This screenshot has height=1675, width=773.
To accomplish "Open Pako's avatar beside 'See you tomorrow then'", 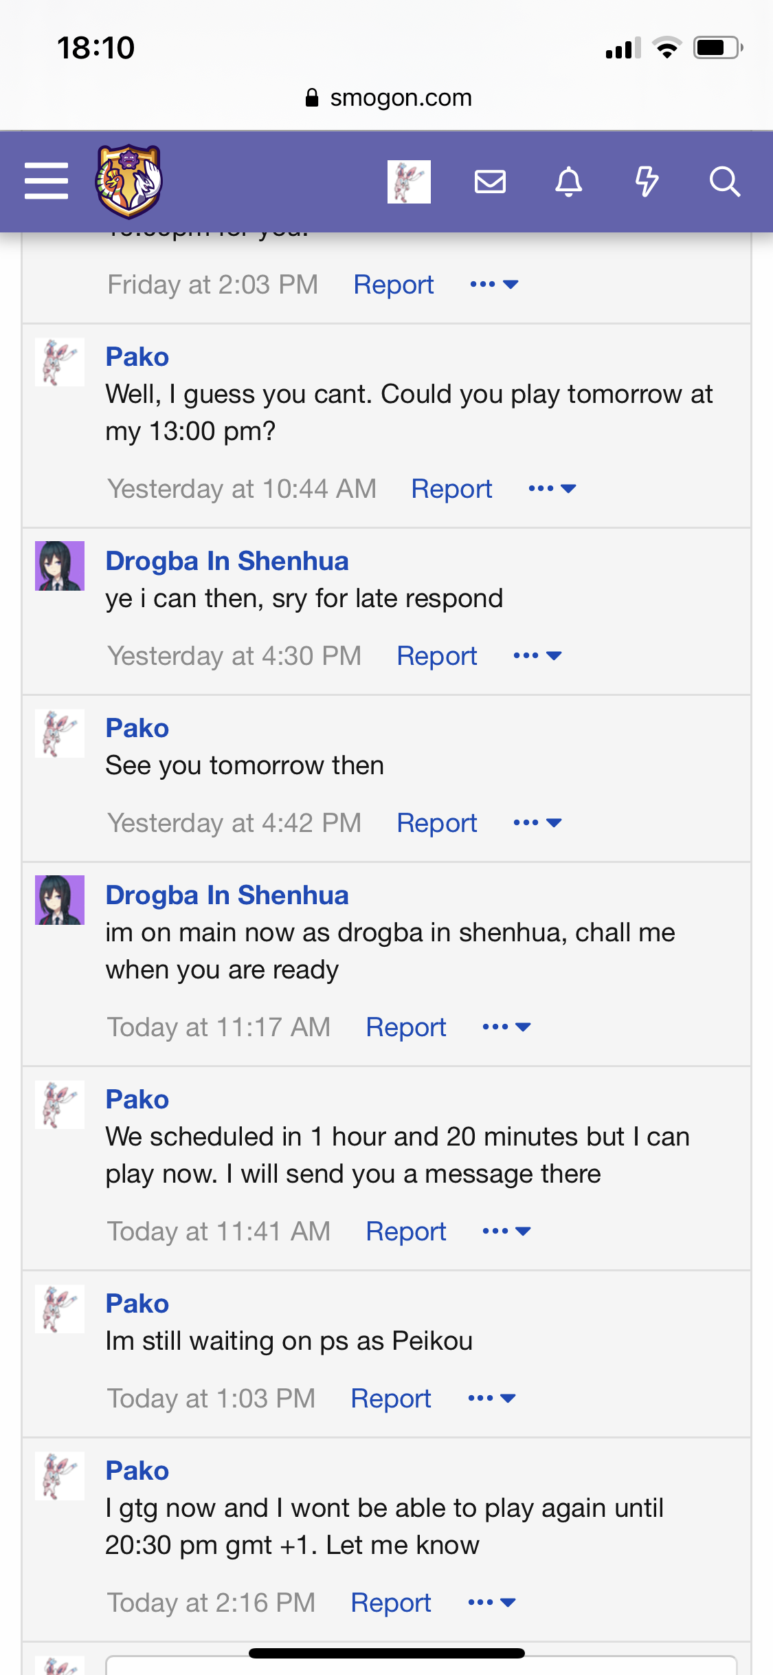I will pos(60,733).
